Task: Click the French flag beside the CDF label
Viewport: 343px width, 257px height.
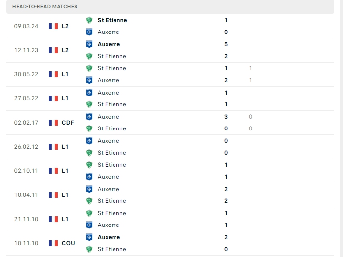Action: [53, 123]
